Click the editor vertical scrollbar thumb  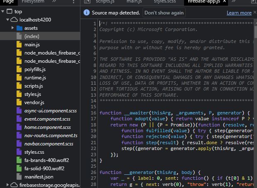pyautogui.click(x=255, y=31)
